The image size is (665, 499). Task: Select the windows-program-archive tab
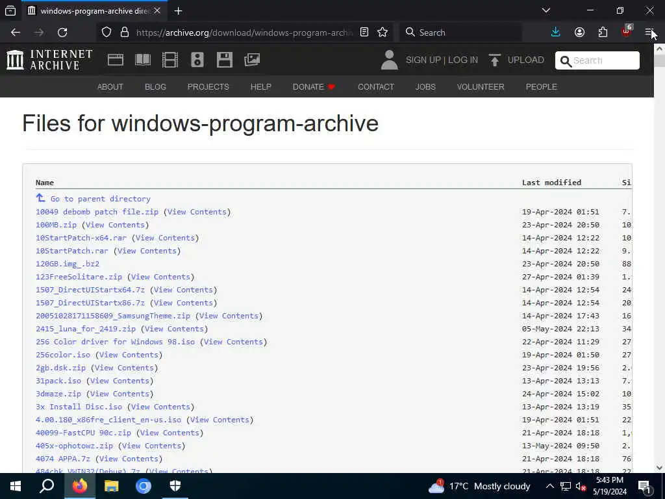point(94,10)
